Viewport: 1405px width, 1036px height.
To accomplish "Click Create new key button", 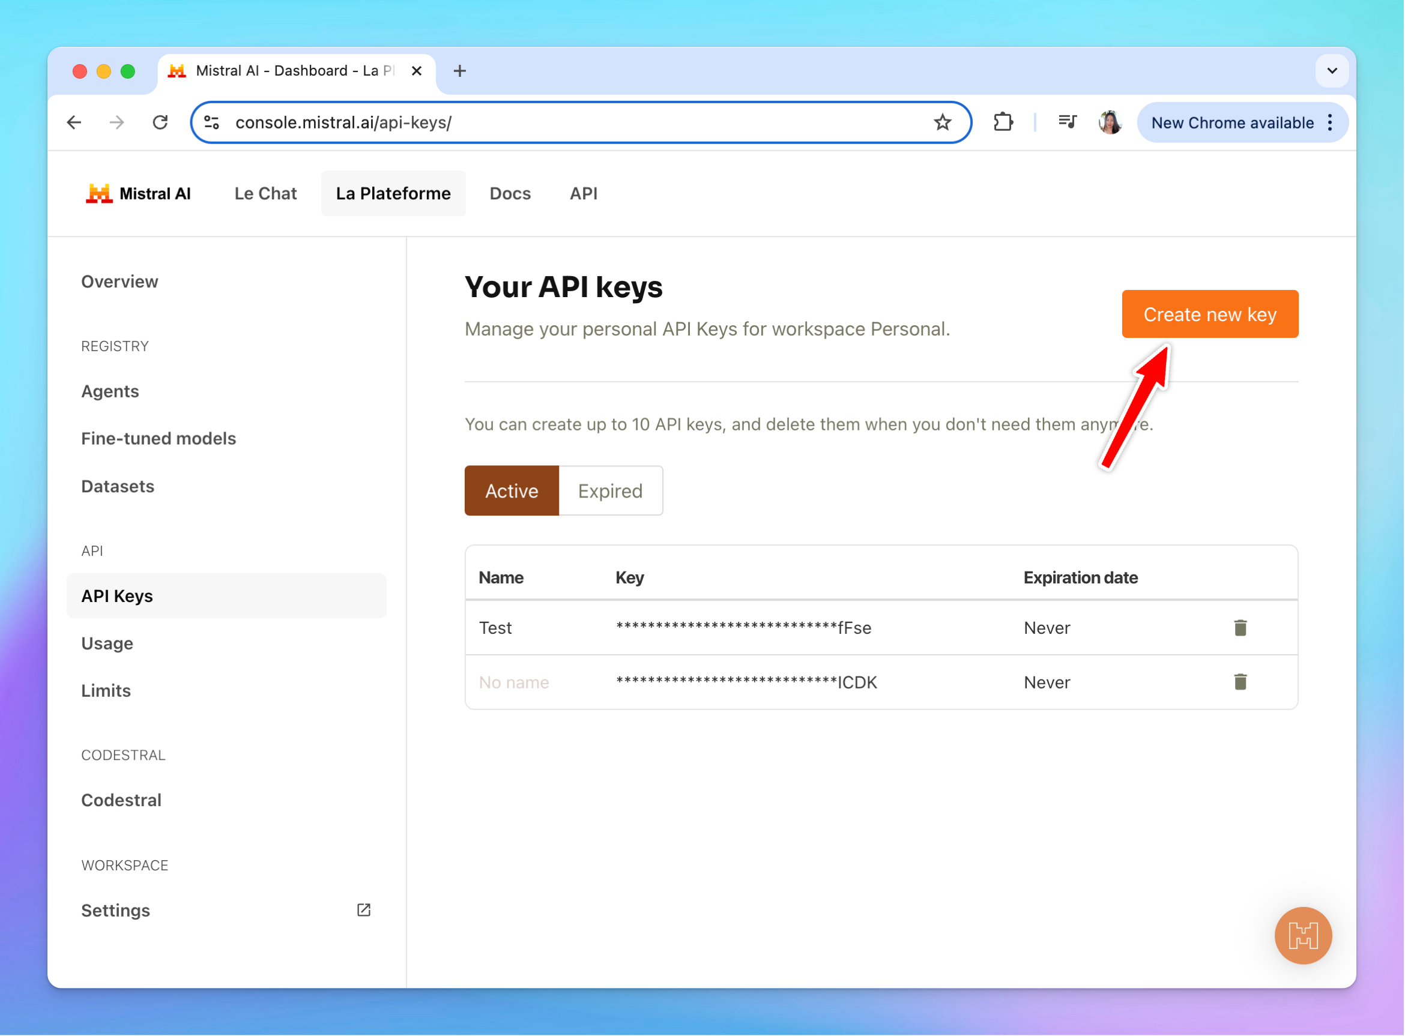I will tap(1209, 314).
